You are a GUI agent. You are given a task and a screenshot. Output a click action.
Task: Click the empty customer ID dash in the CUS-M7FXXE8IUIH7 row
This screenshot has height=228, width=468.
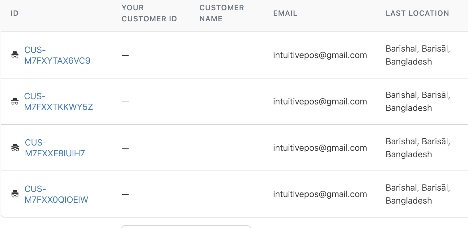coord(125,148)
